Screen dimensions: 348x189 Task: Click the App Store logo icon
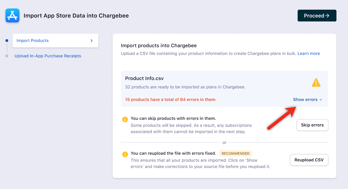[x=12, y=15]
